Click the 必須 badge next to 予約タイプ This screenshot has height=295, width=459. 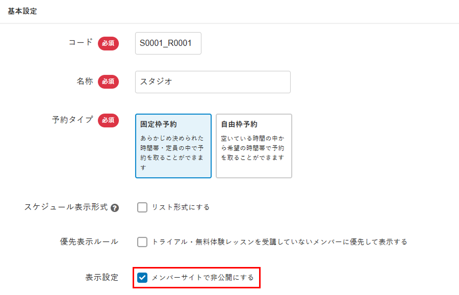tap(108, 120)
